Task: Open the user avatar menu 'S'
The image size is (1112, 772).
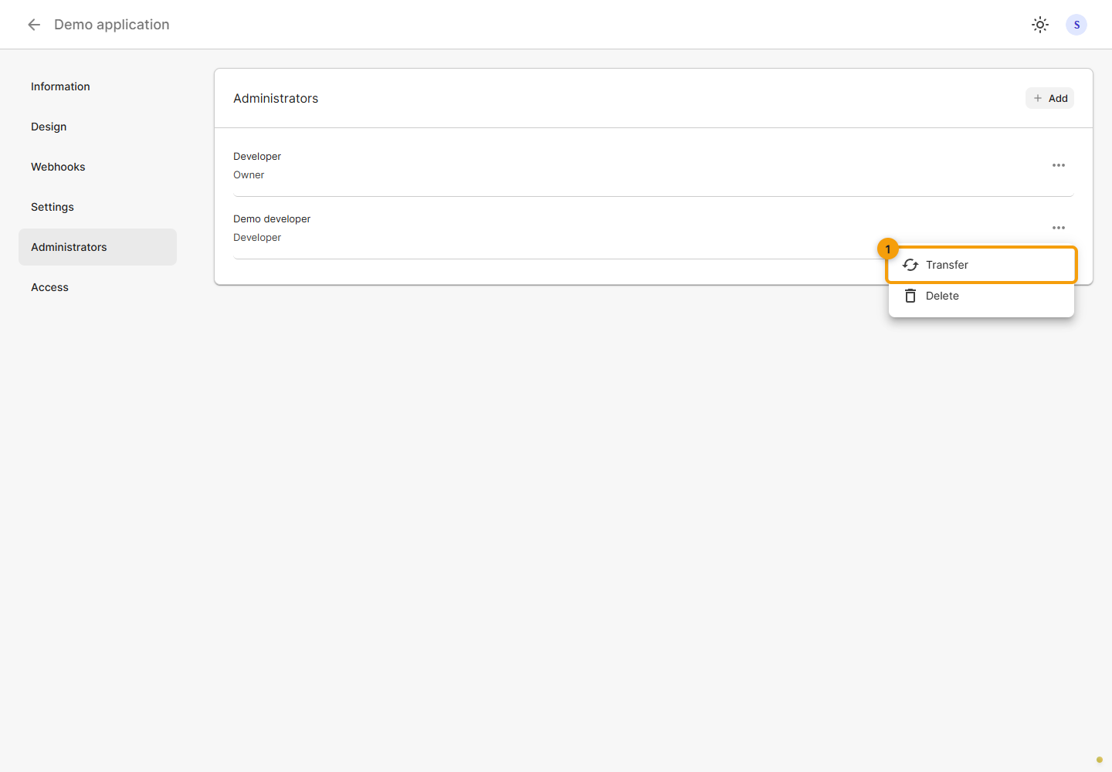Action: click(x=1076, y=25)
